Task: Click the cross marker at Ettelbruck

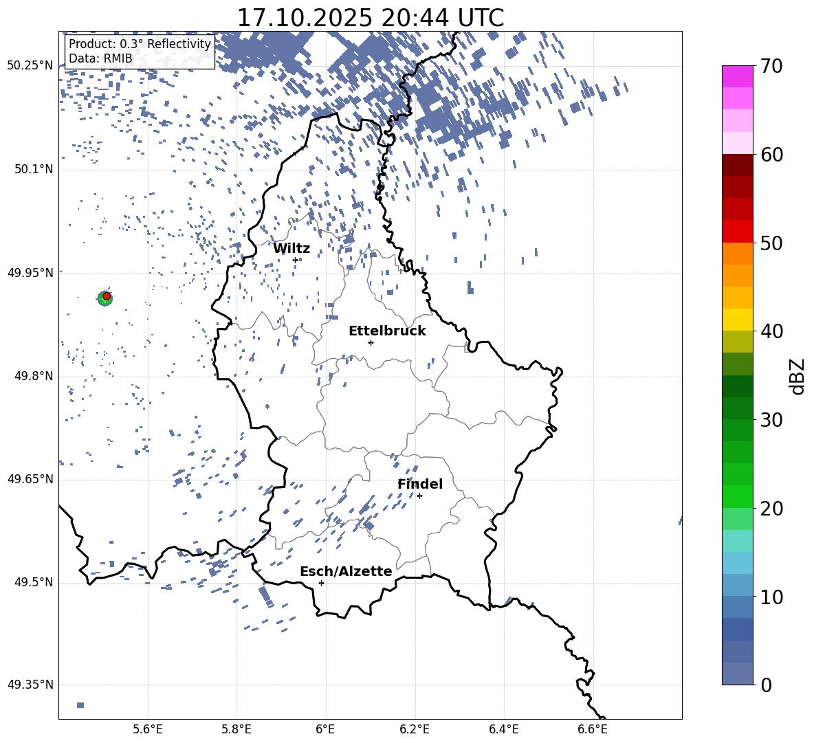Action: point(371,342)
